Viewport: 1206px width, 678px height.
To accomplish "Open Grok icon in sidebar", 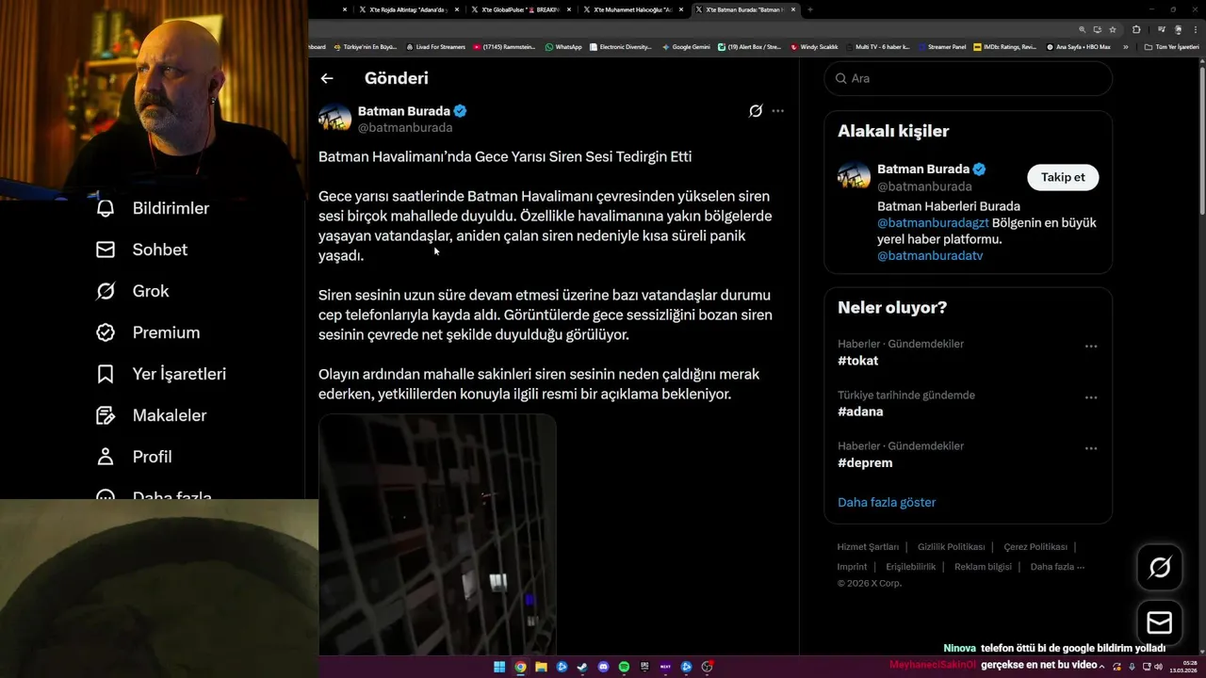I will (x=106, y=291).
